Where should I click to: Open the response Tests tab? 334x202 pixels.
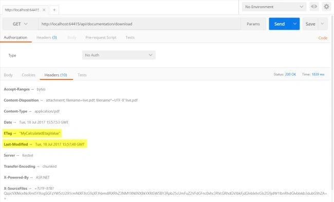(x=82, y=75)
